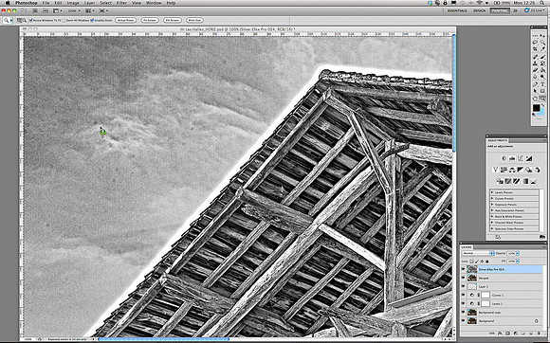Select the Zoom In mode icon in options bar

(x=20, y=20)
